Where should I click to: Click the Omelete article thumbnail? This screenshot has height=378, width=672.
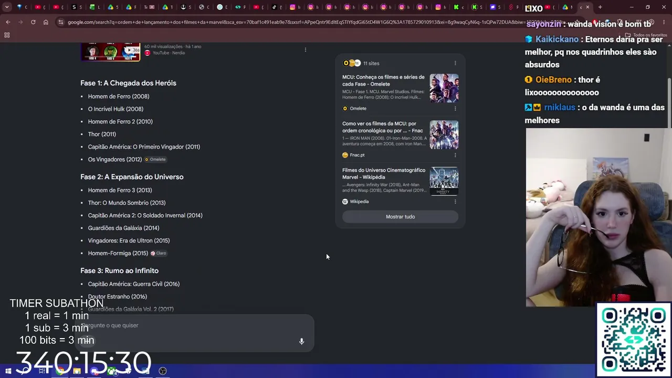point(444,88)
